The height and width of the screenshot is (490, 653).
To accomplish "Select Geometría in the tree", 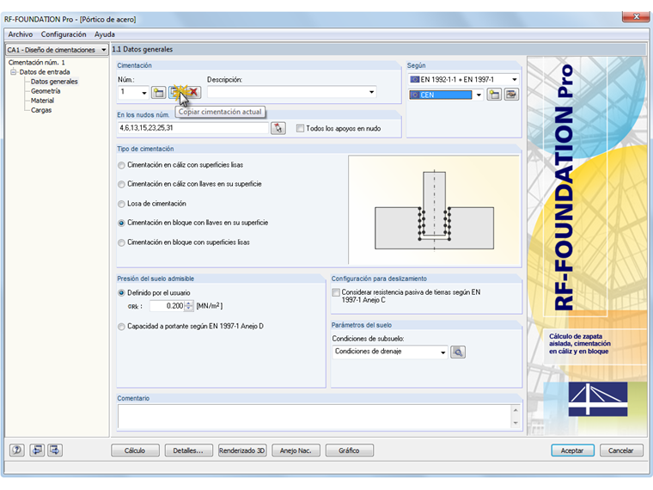I will point(46,91).
